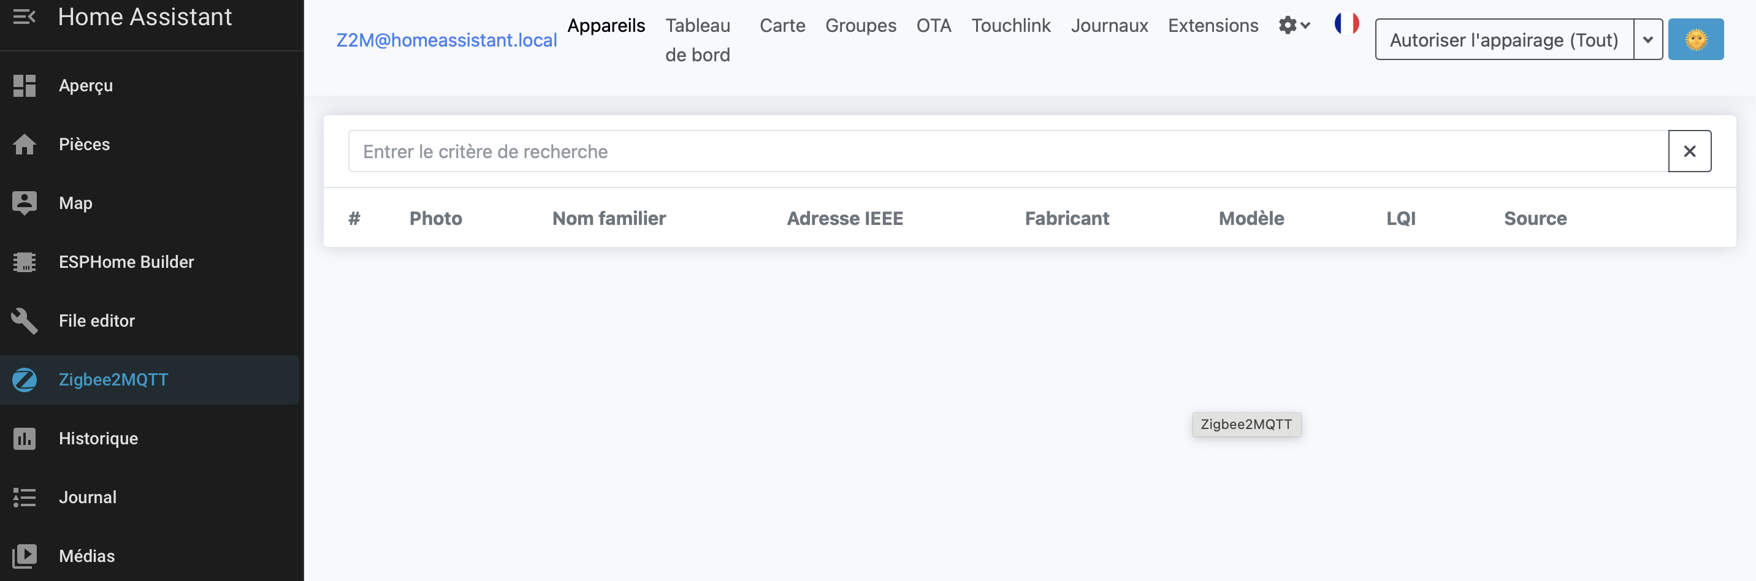View the Journaux tab
The width and height of the screenshot is (1756, 581).
[x=1109, y=26]
